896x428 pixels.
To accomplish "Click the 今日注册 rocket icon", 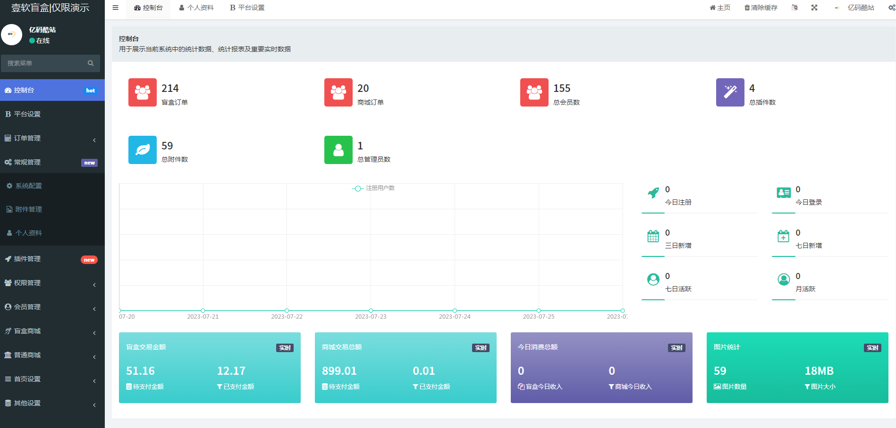I will (653, 193).
